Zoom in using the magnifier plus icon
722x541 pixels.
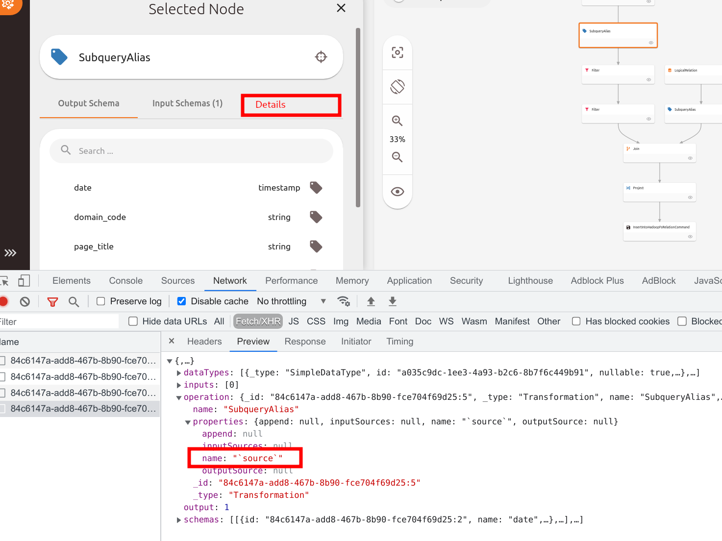397,121
